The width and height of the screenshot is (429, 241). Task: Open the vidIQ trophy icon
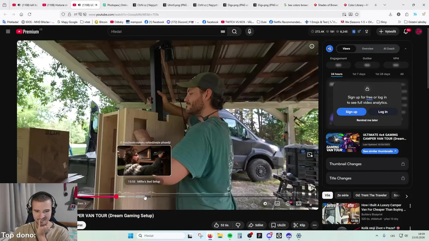367,31
